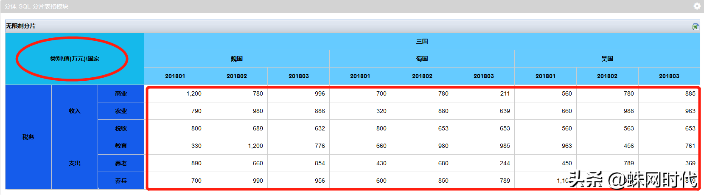Select the 996 cell in the 商业 row
Image resolution: width=704 pixels, height=195 pixels.
tap(299, 93)
